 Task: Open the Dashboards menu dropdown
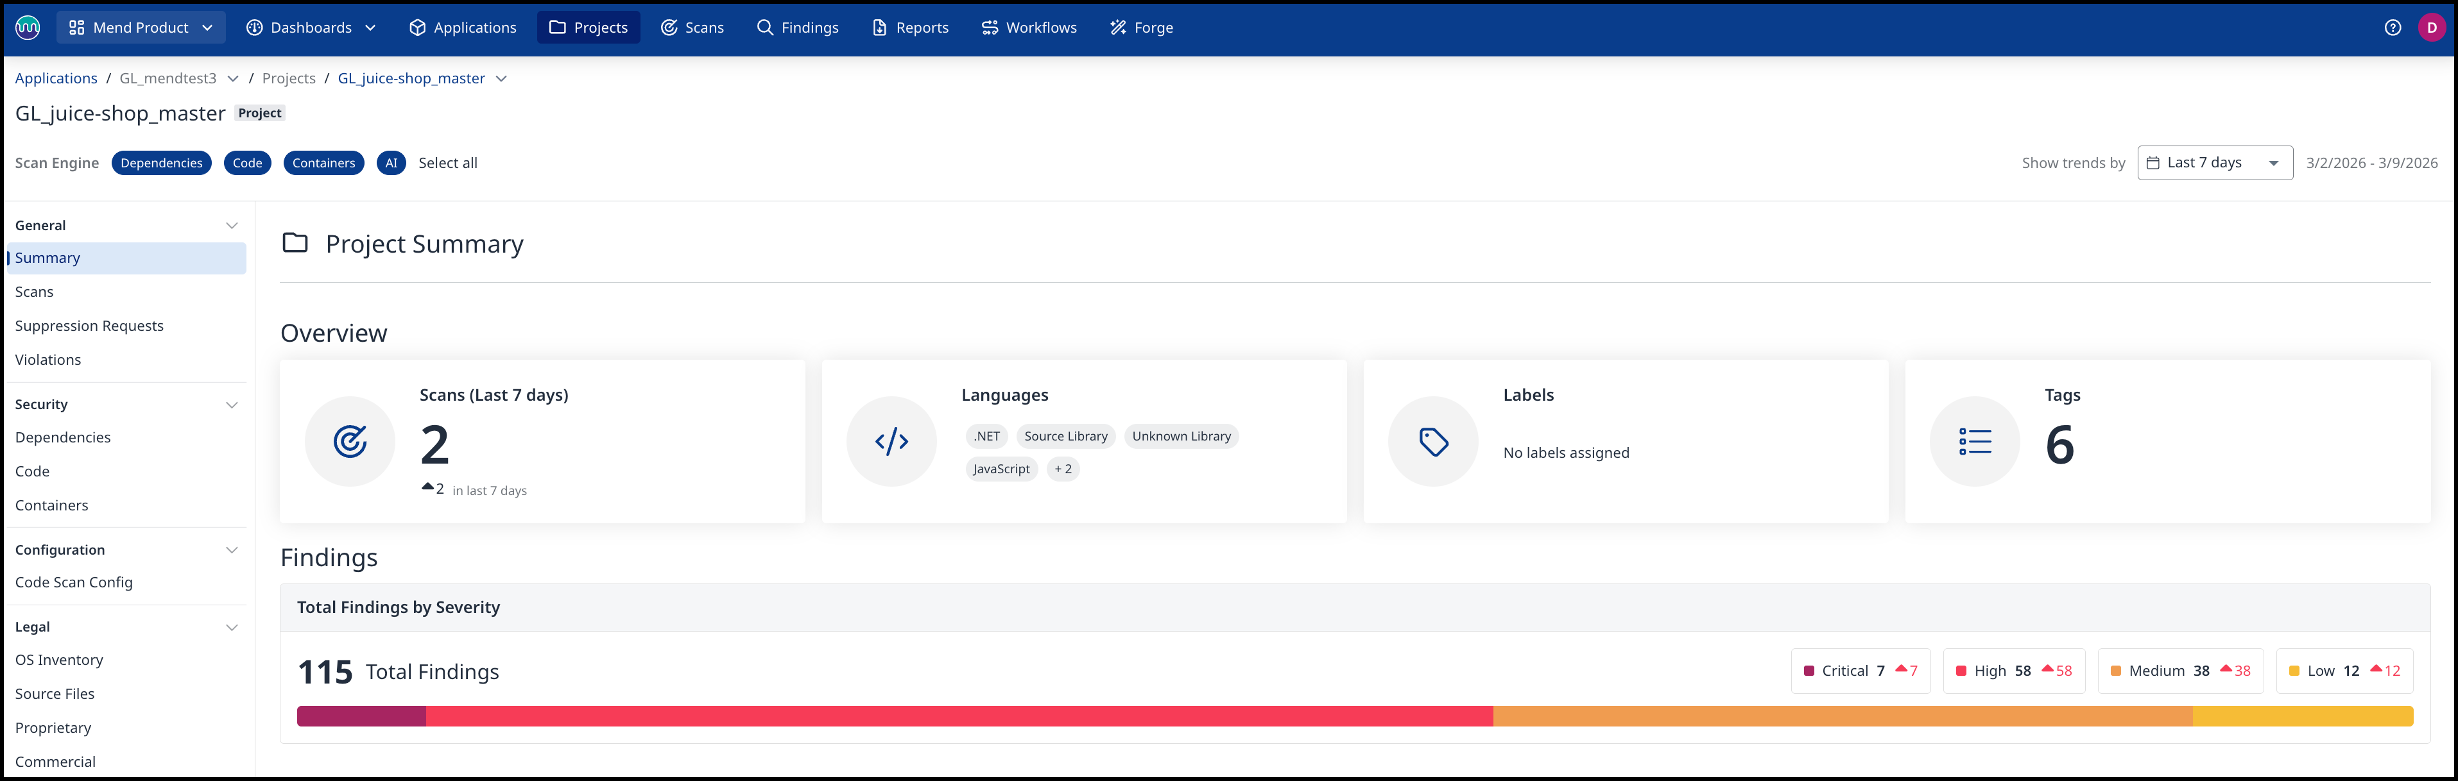pyautogui.click(x=311, y=28)
